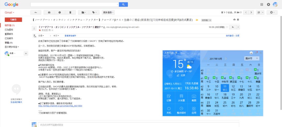Click 关机 shutdown tool

click(169, 110)
